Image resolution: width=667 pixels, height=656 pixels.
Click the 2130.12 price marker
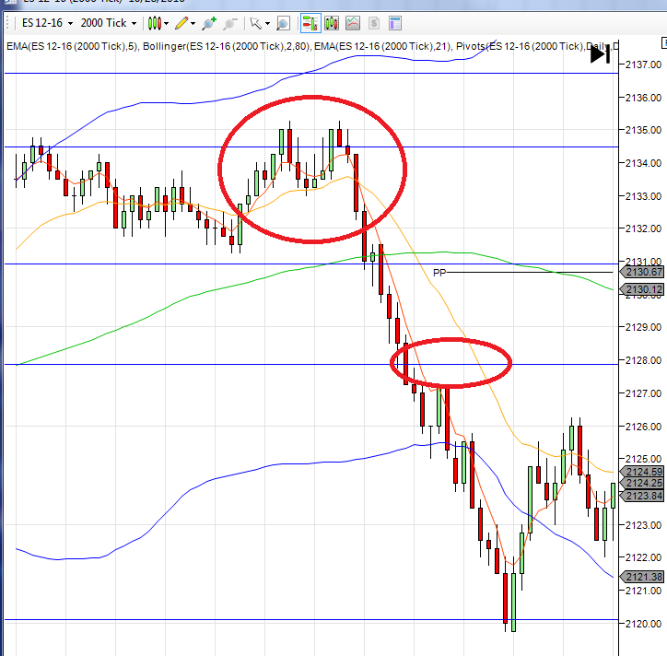tap(642, 289)
